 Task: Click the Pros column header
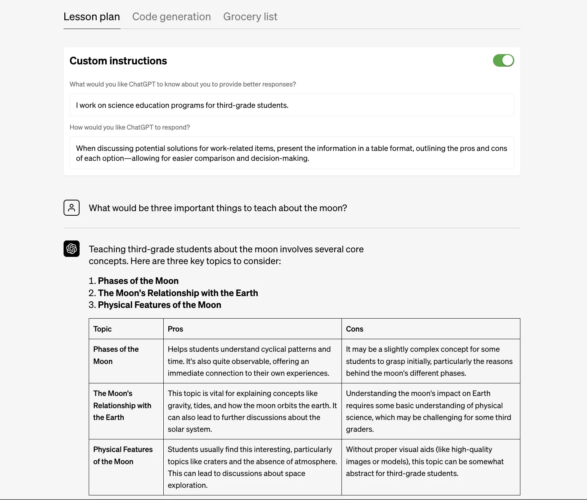(x=175, y=329)
